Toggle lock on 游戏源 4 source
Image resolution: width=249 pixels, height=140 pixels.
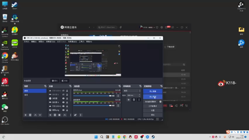pos(67,102)
